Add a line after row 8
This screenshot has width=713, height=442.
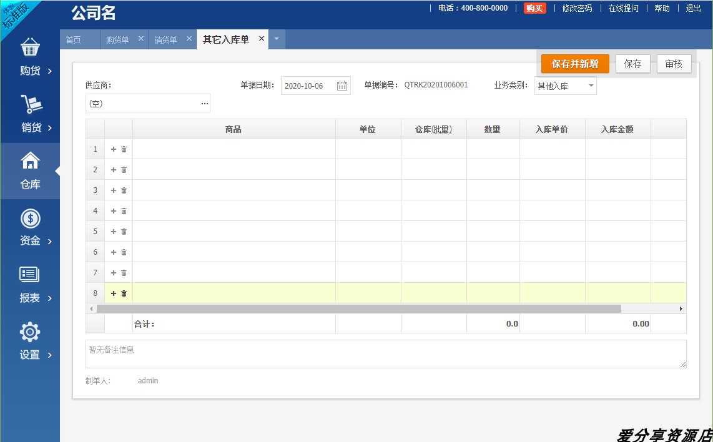[x=114, y=293]
